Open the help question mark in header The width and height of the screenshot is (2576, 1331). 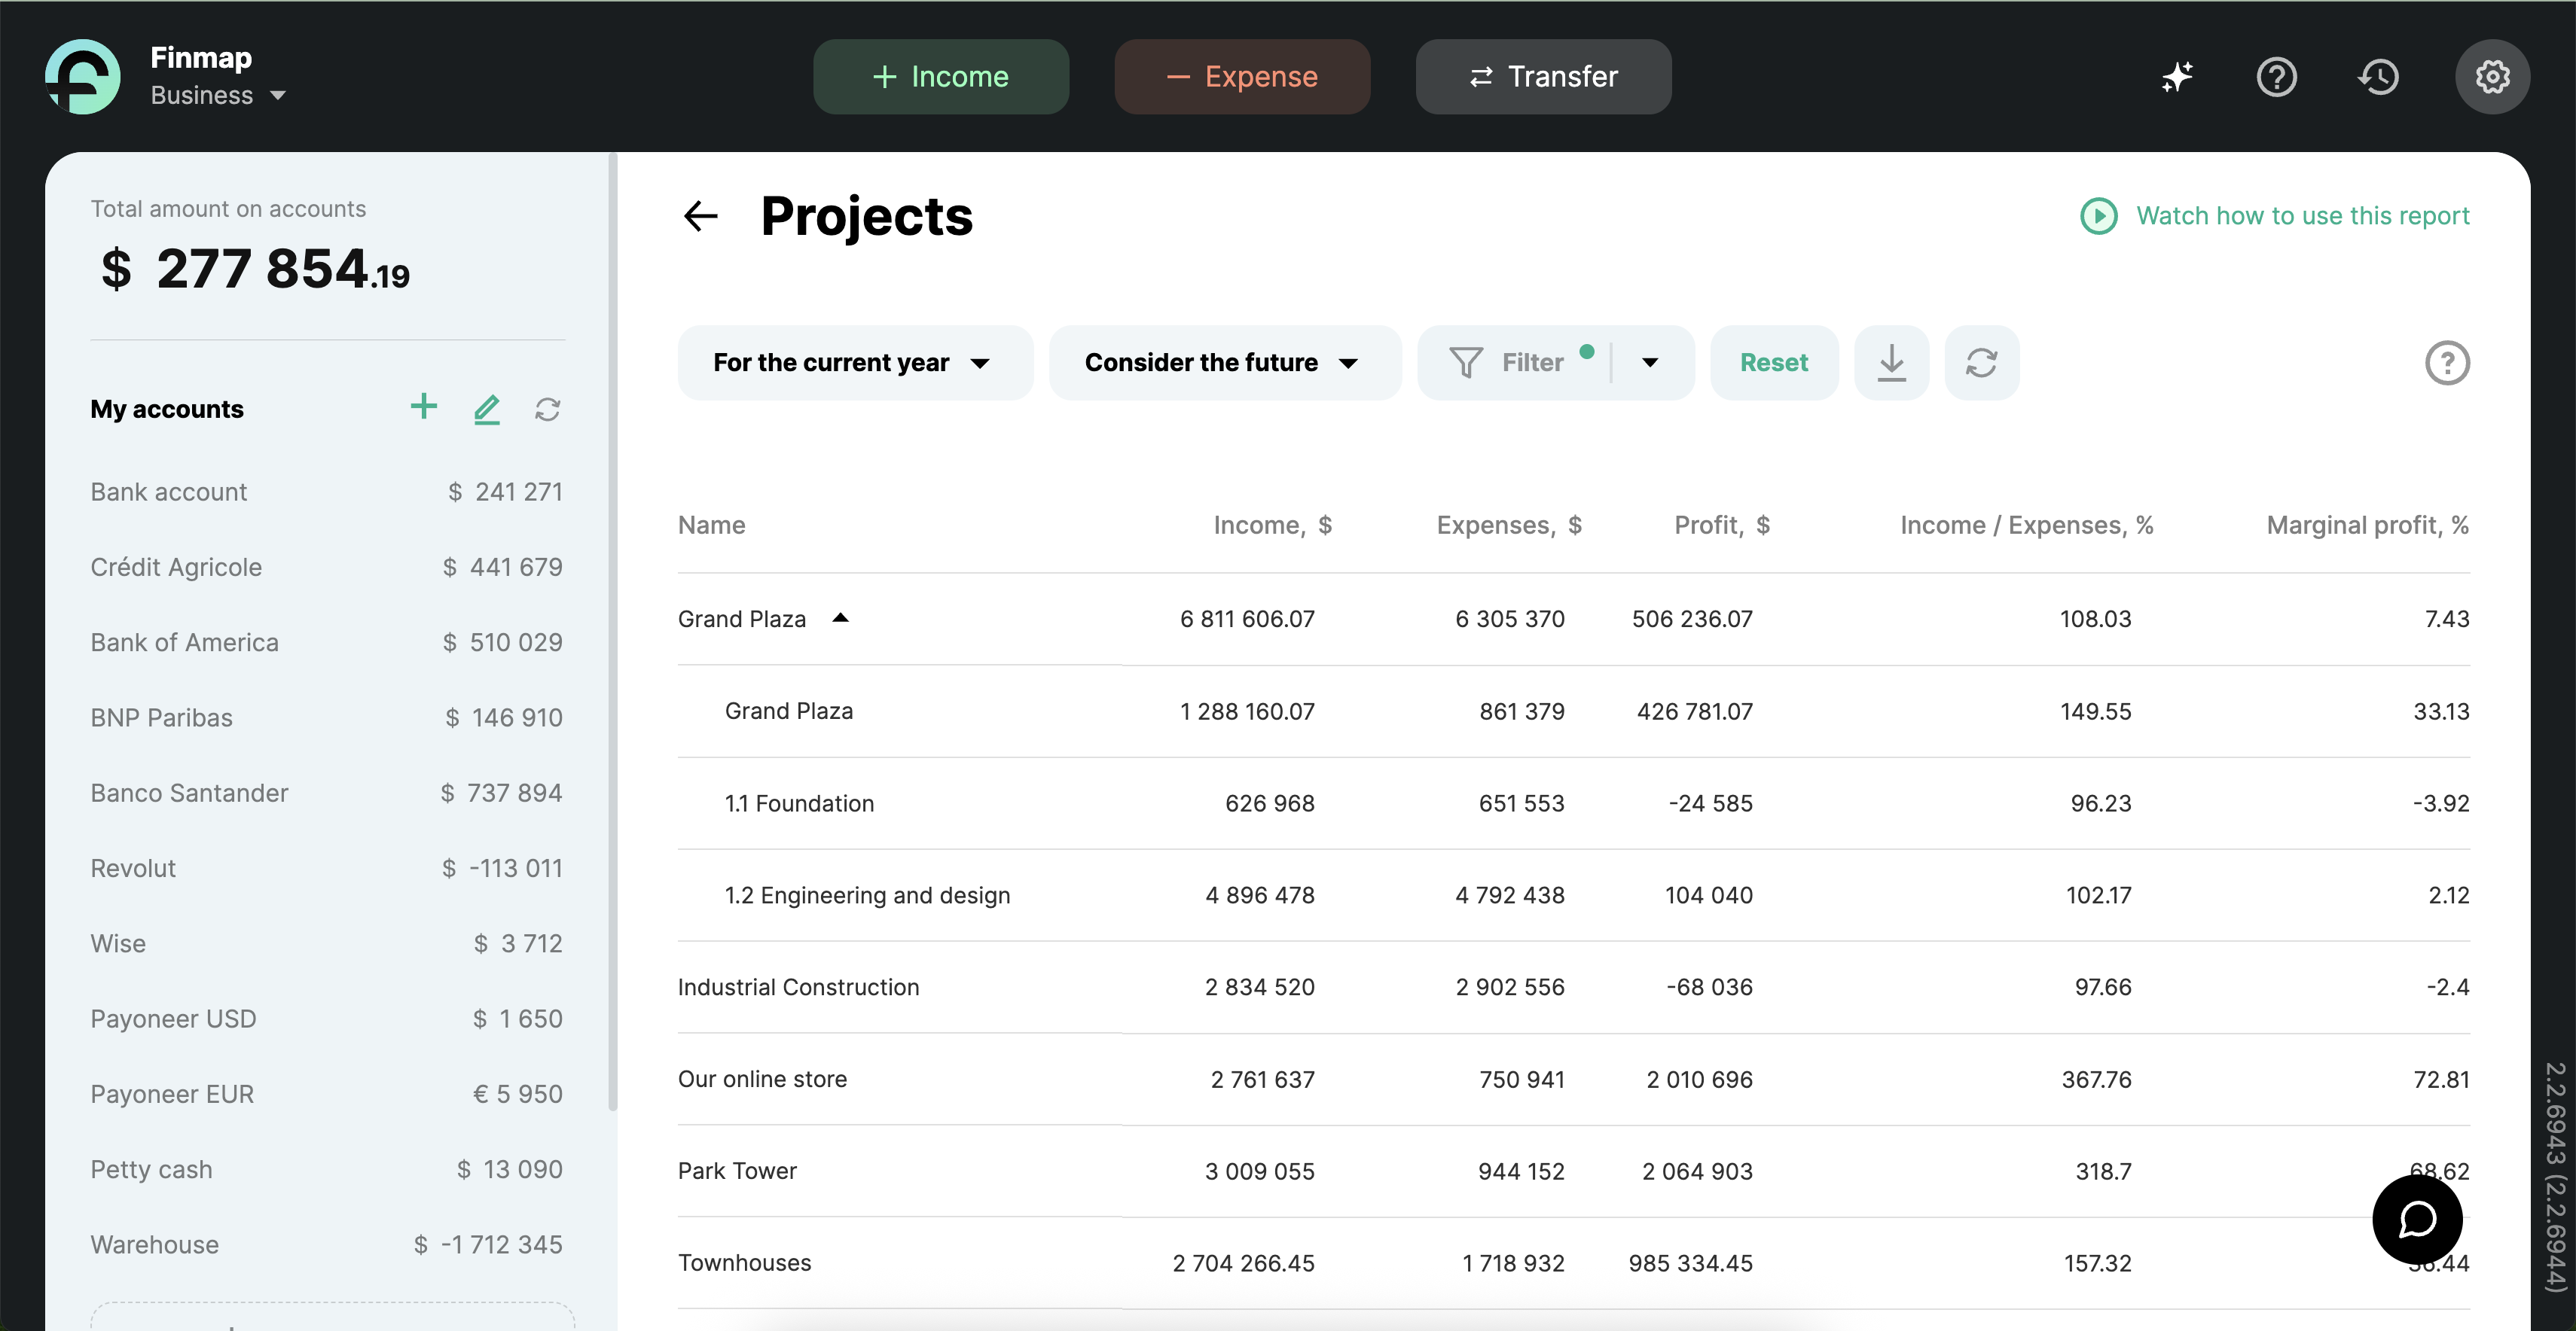[2276, 77]
